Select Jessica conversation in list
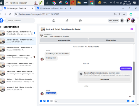Viewport: 139px width, 106px height. (x=18, y=41)
